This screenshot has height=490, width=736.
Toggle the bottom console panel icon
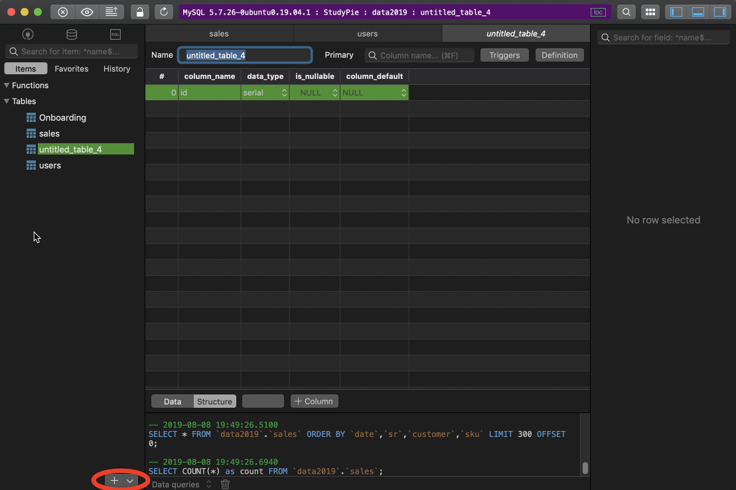pos(698,12)
